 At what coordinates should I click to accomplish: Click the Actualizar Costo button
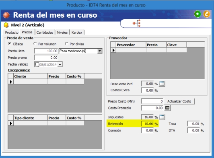point(179,101)
